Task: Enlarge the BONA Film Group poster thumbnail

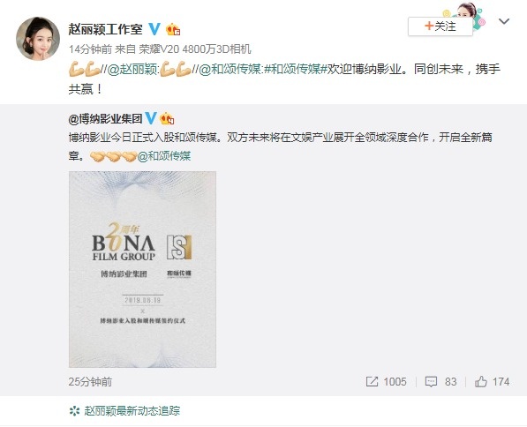Action: coord(142,269)
